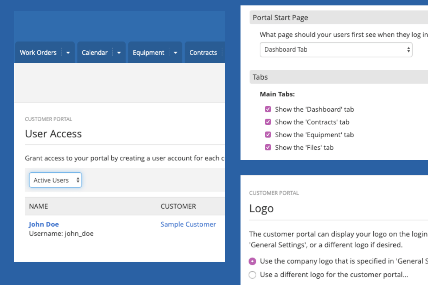Screen dimensions: 428x285
Task: Open the Calendar tab
Action: pyautogui.click(x=95, y=52)
